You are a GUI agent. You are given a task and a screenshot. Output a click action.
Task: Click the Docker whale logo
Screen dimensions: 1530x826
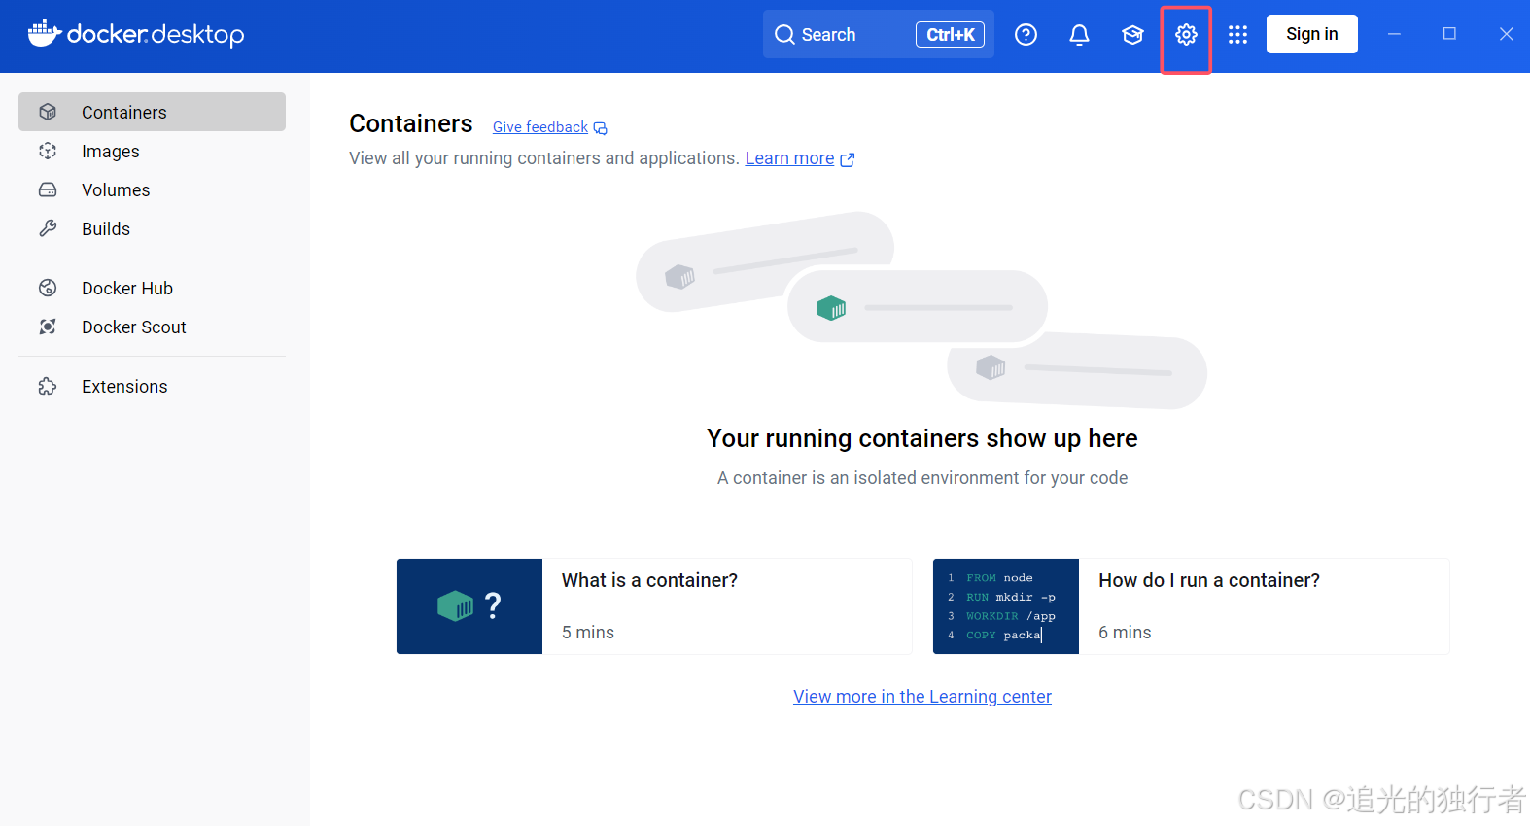pos(45,33)
